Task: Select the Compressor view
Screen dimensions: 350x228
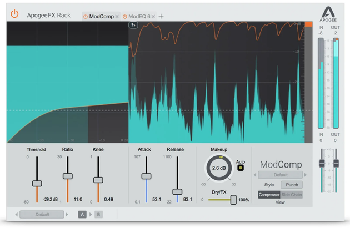Action: [269, 195]
